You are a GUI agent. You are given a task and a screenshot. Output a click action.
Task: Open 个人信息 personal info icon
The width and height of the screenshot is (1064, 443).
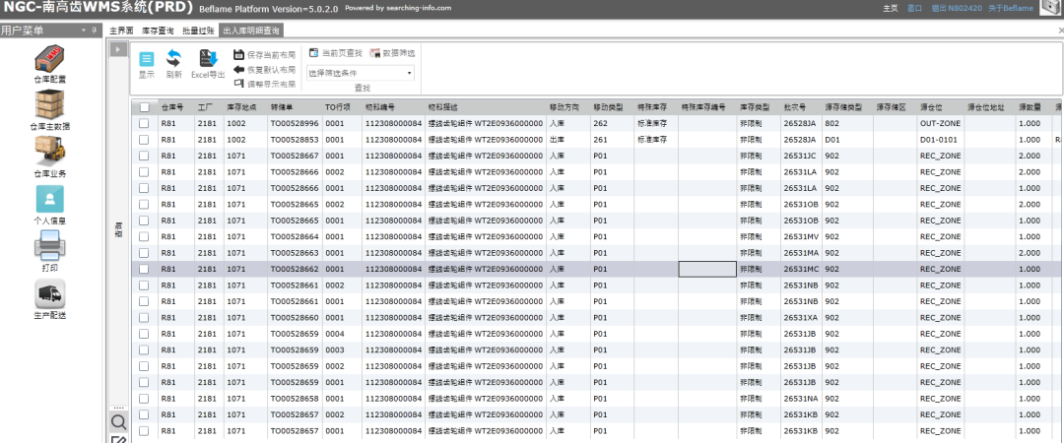[50, 199]
